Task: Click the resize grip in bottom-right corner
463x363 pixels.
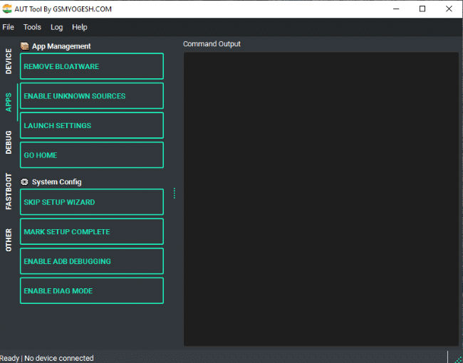Action: pyautogui.click(x=455, y=357)
